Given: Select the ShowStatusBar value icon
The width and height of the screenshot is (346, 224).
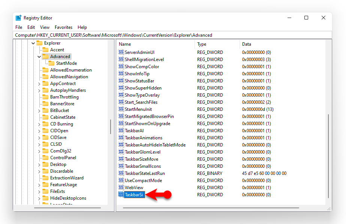Looking at the screenshot, I should (x=121, y=81).
